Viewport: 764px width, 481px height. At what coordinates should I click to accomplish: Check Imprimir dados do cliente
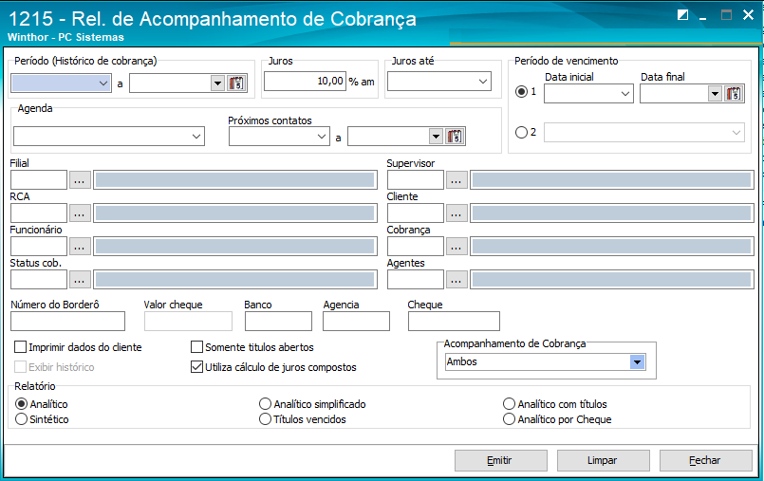click(x=21, y=347)
